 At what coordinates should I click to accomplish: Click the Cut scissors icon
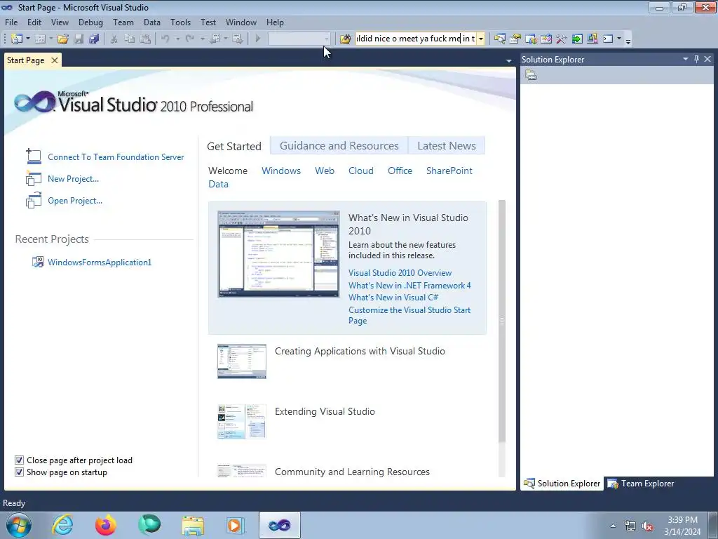pyautogui.click(x=114, y=39)
